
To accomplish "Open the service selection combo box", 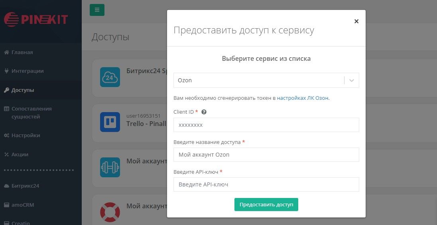I will coord(258,80).
